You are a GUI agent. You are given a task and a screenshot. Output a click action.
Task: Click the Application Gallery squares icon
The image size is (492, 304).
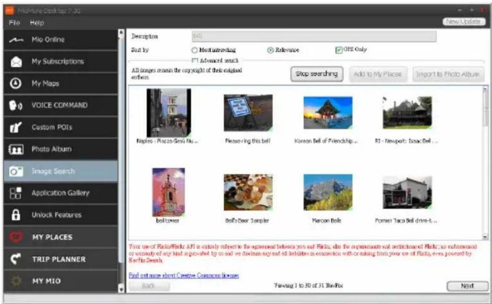[x=16, y=193]
